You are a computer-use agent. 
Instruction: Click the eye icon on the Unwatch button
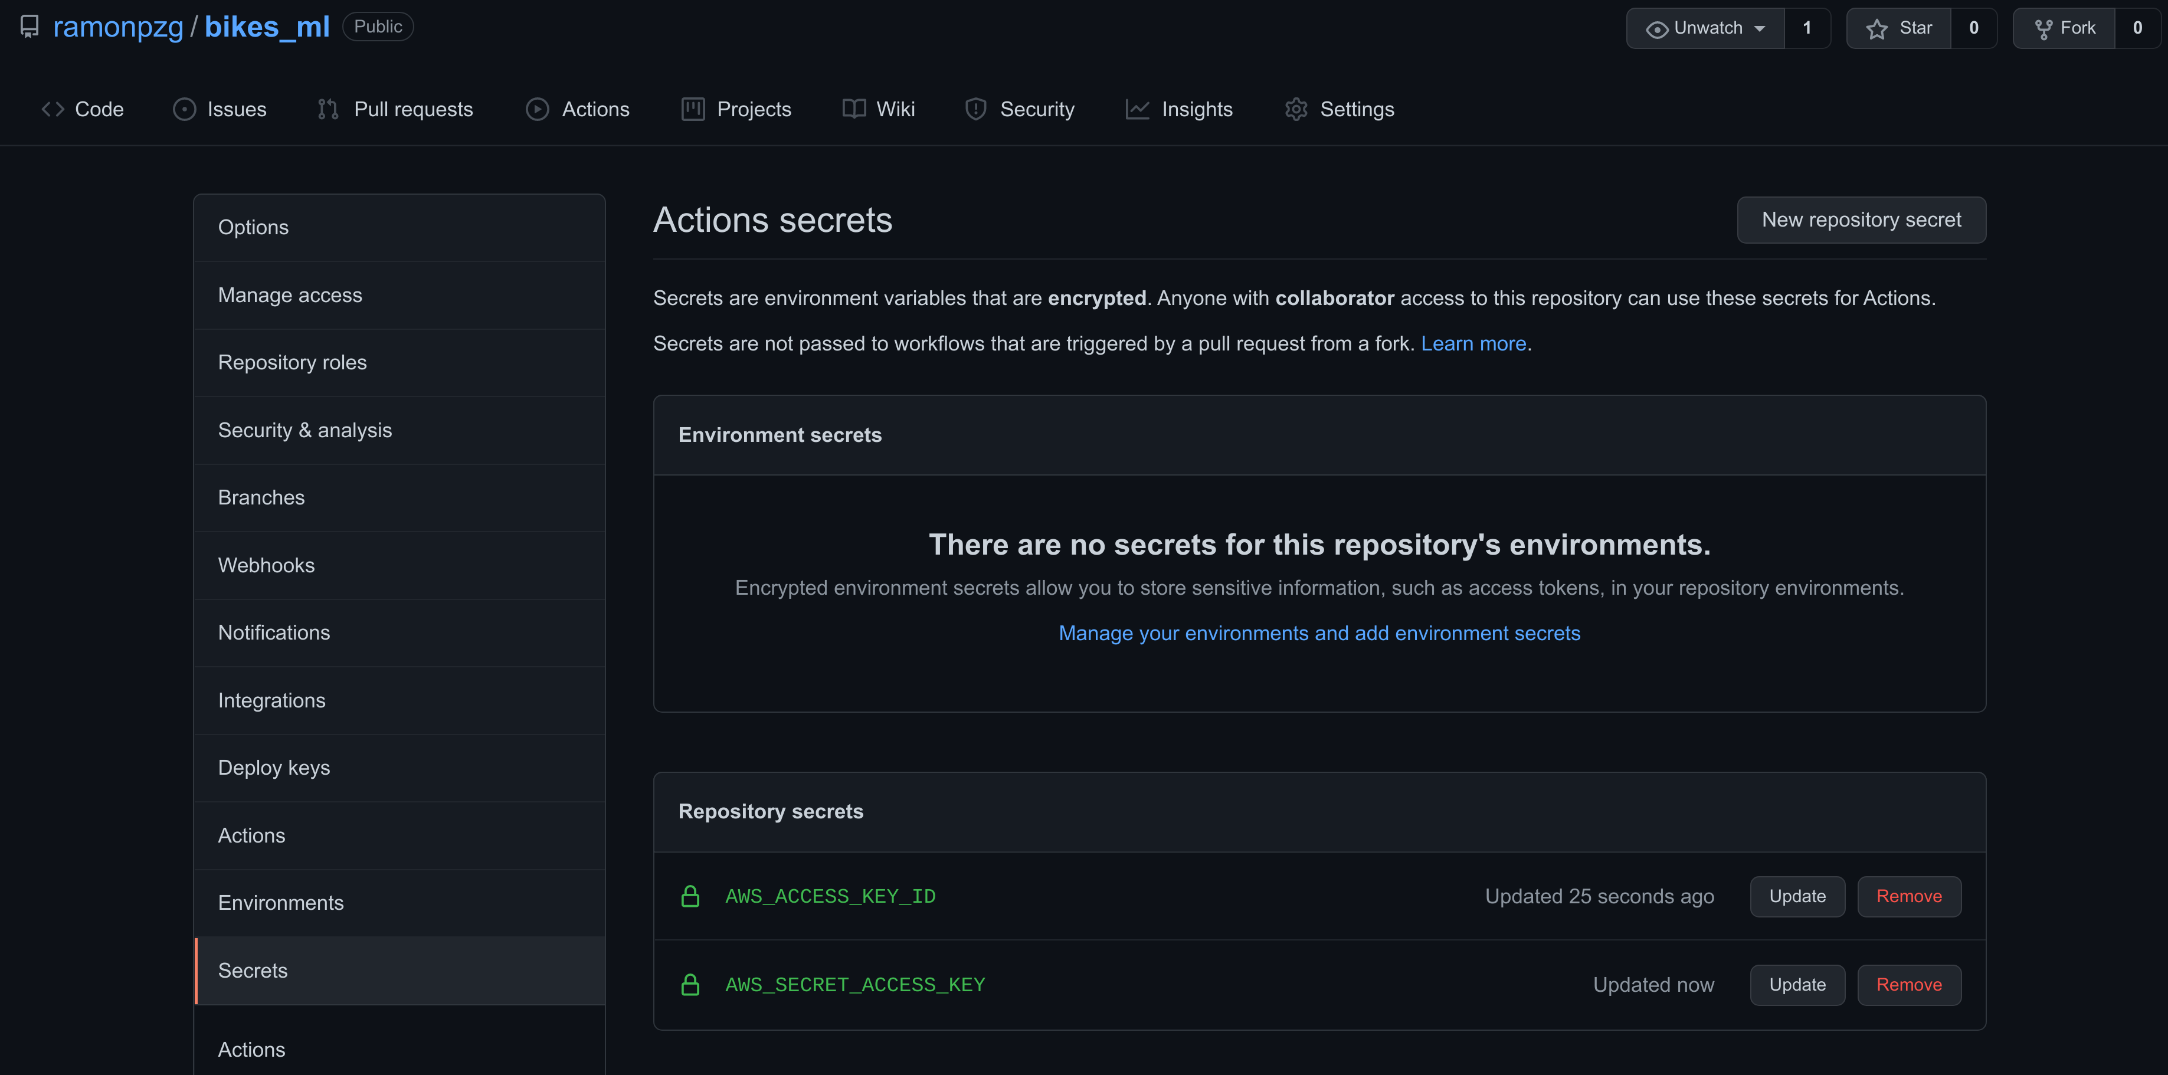(x=1656, y=30)
